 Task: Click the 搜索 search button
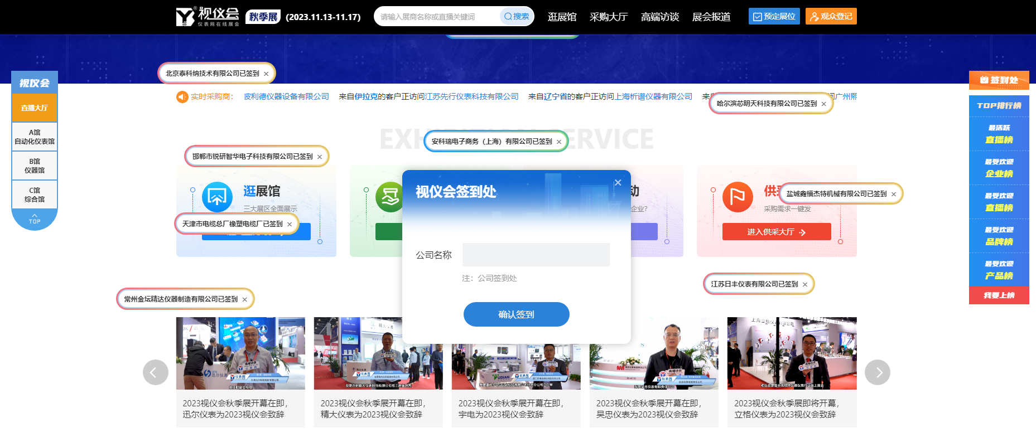[x=517, y=16]
